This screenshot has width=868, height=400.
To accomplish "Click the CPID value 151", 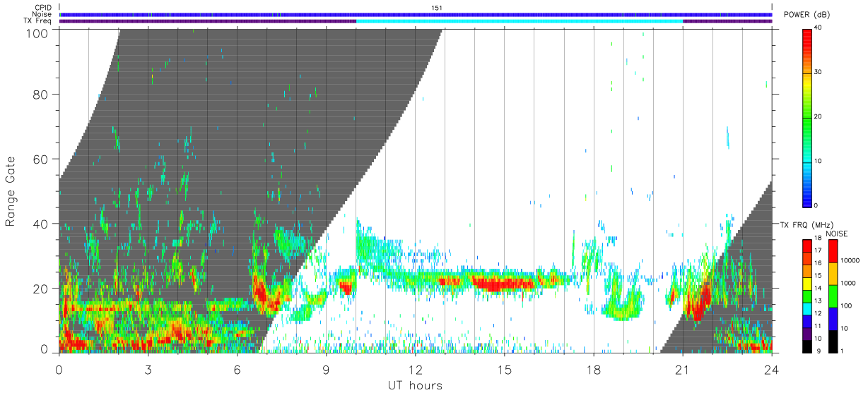I will pos(437,8).
